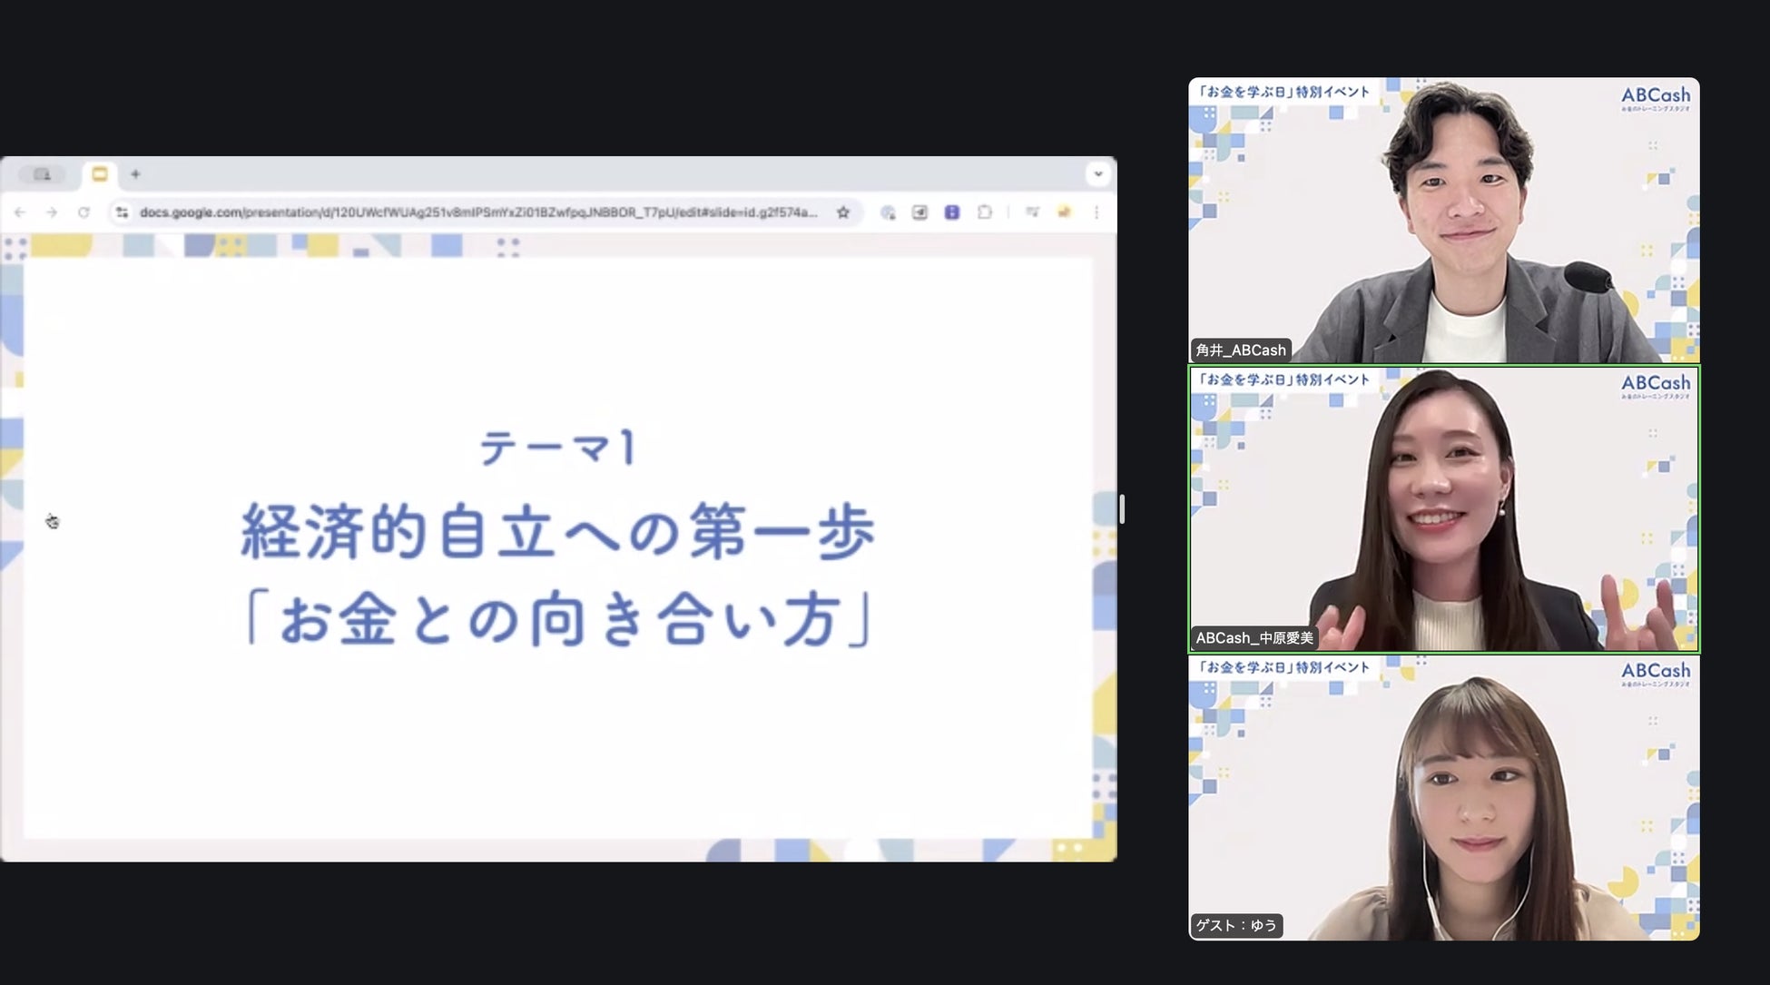
Task: Bookmark this page with star icon
Action: click(x=843, y=212)
